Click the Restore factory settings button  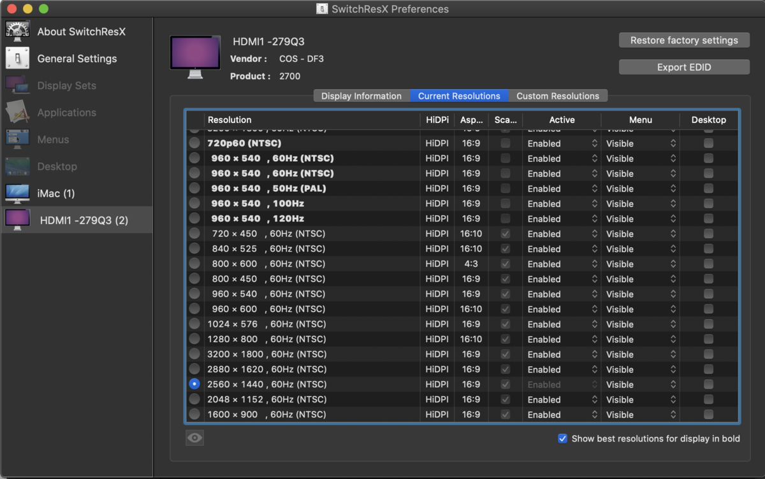[684, 40]
